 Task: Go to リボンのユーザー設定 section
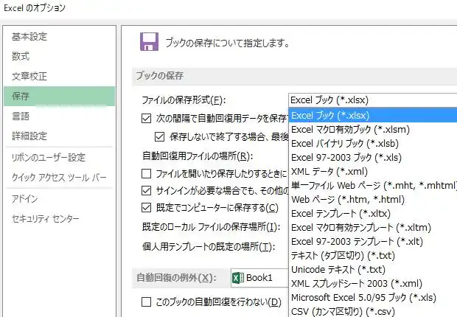tap(49, 158)
